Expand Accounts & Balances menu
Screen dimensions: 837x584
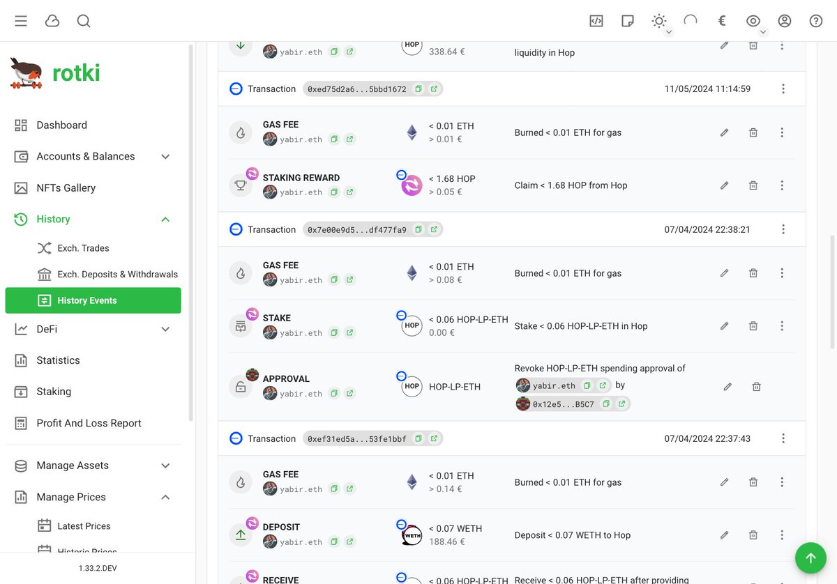click(93, 157)
